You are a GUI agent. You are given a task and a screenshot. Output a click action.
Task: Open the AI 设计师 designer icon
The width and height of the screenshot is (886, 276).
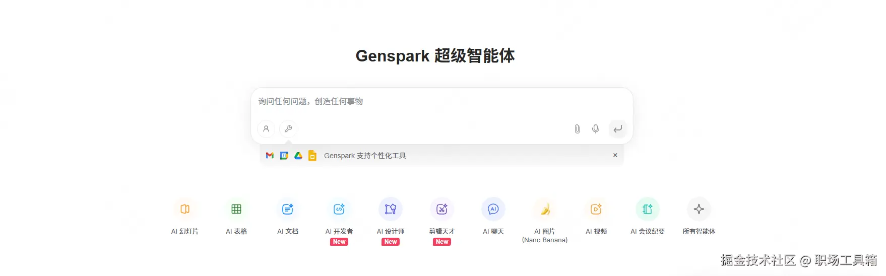point(391,209)
